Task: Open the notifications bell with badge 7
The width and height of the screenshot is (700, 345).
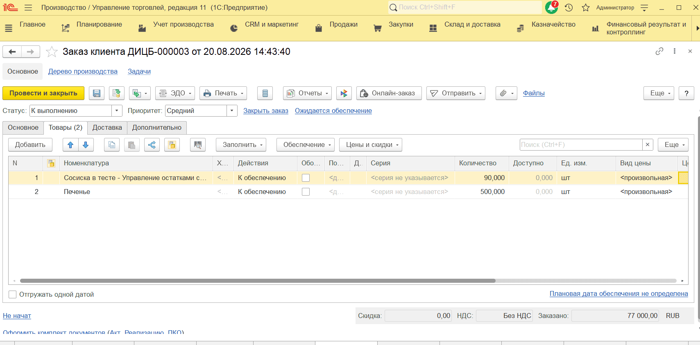Action: click(x=552, y=7)
